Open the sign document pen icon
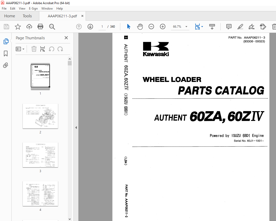This screenshot has width=276, height=221. [251, 27]
